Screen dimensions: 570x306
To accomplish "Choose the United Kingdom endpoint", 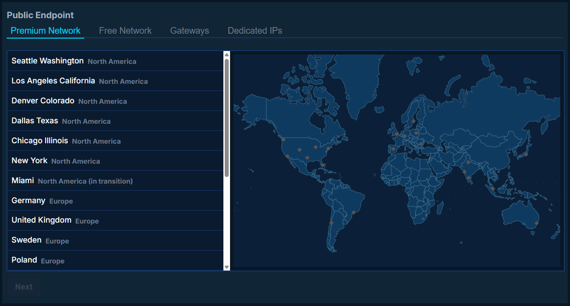I will (x=115, y=220).
